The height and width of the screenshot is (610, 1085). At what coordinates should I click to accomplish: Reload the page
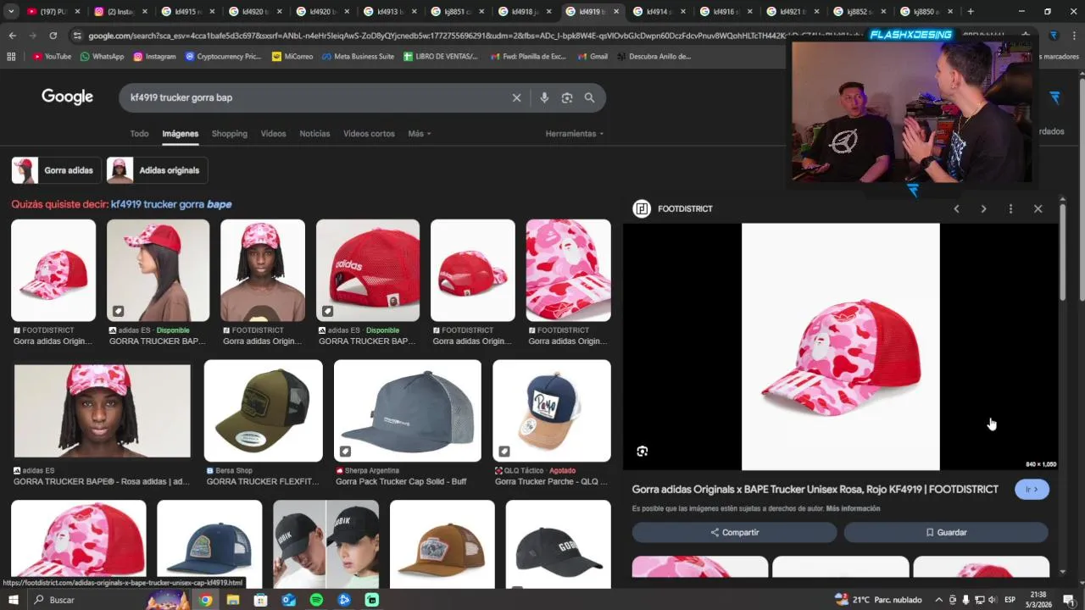coord(53,36)
